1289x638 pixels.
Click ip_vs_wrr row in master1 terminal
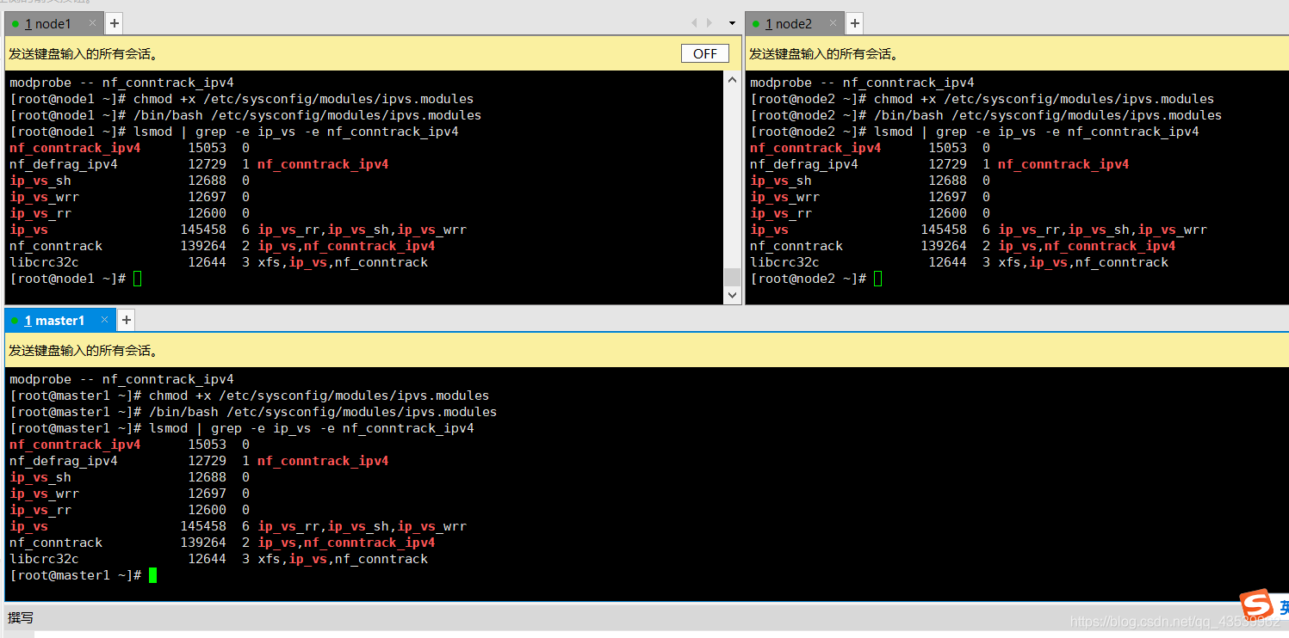[130, 494]
